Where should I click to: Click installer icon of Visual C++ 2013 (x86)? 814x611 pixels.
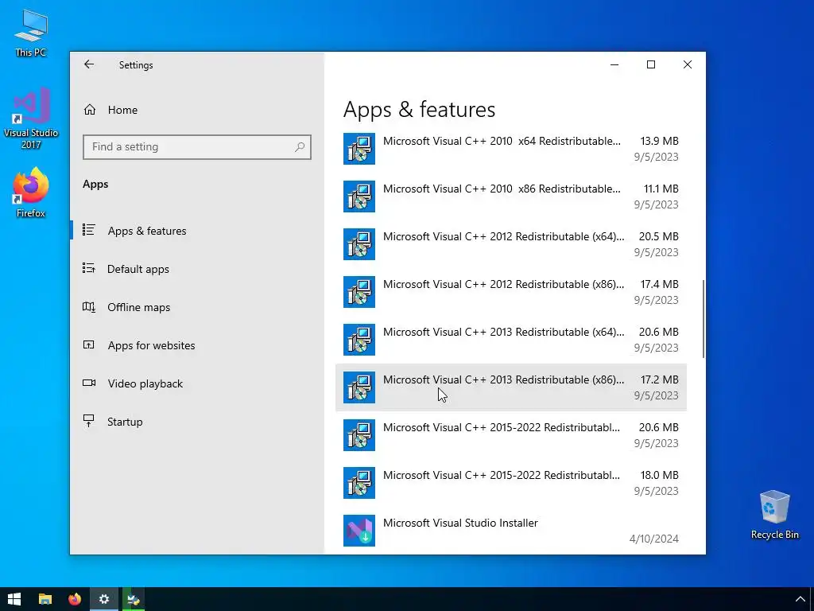(x=359, y=387)
